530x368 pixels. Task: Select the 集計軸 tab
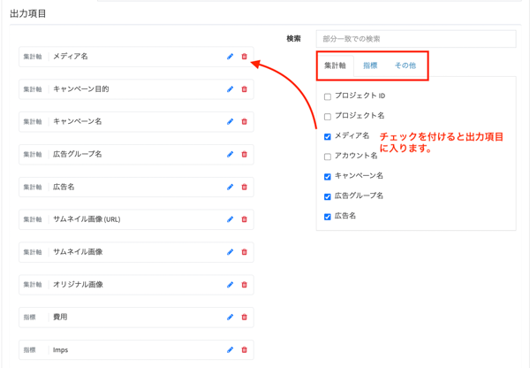click(x=335, y=65)
